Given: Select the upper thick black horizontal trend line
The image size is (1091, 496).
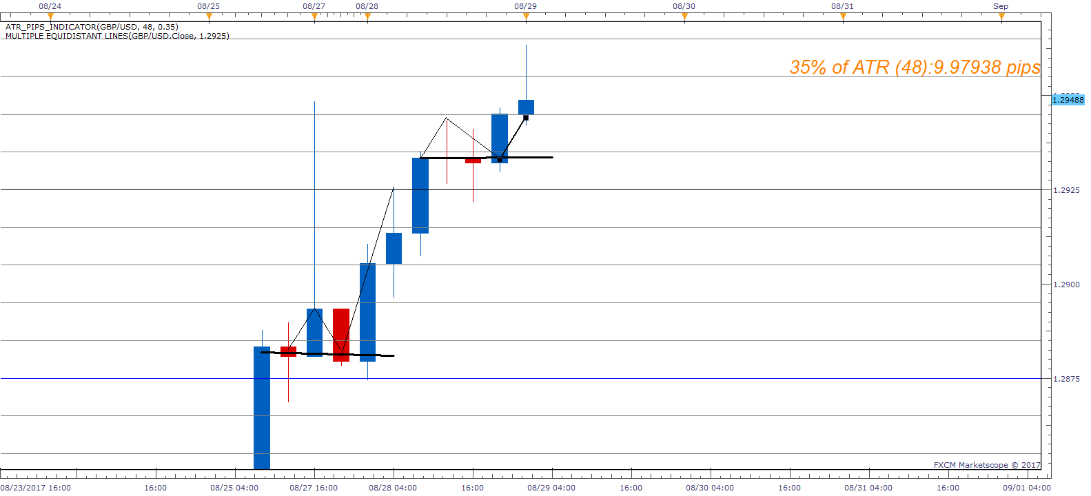Looking at the screenshot, I should point(486,158).
